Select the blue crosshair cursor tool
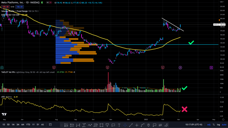Screen dimensions: 228x128 pos(125,125)
